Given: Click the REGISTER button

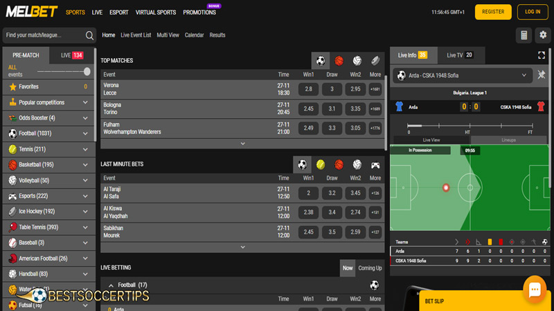Looking at the screenshot, I should pos(493,12).
